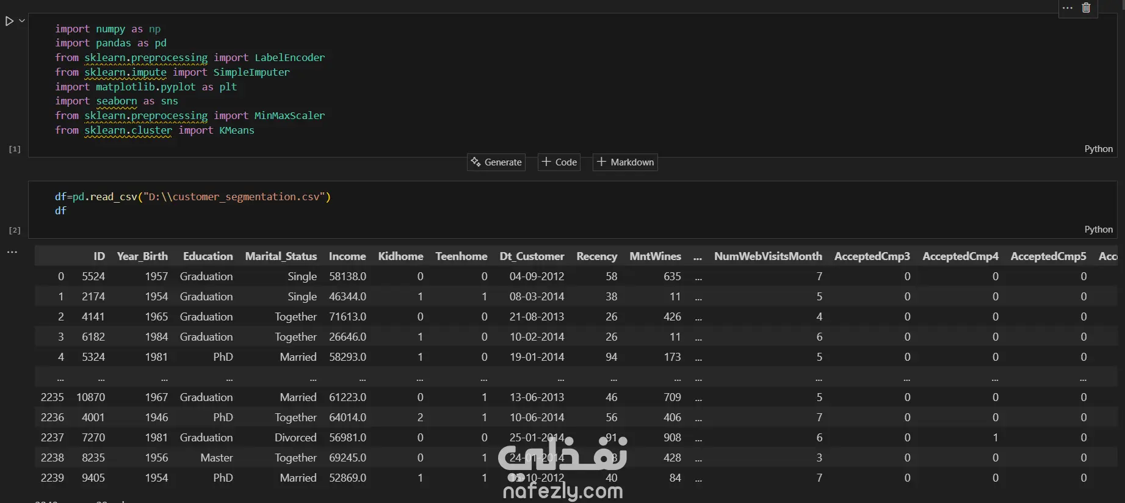Select the Kidhome column header

tap(400, 256)
